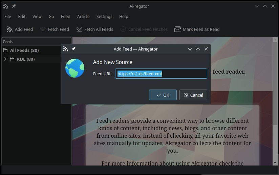Viewport: 279px width, 175px height.
Task: Click the Feed URL label
Action: click(x=103, y=74)
